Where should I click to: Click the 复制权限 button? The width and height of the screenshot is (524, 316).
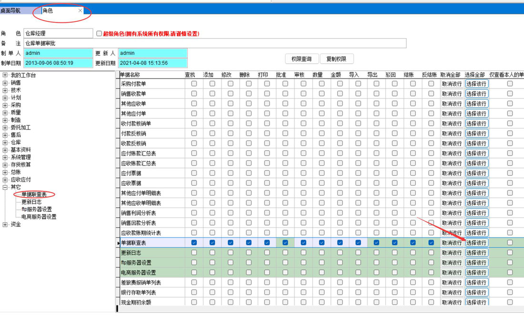coord(336,59)
